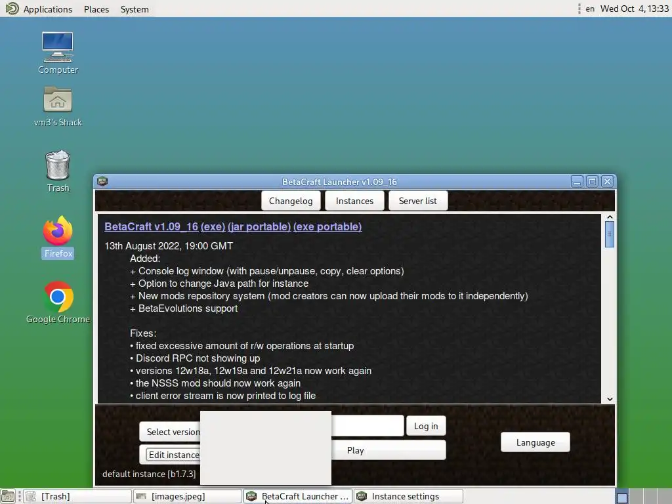Maximize the BetaCraft Launcher window
672x504 pixels.
point(593,182)
